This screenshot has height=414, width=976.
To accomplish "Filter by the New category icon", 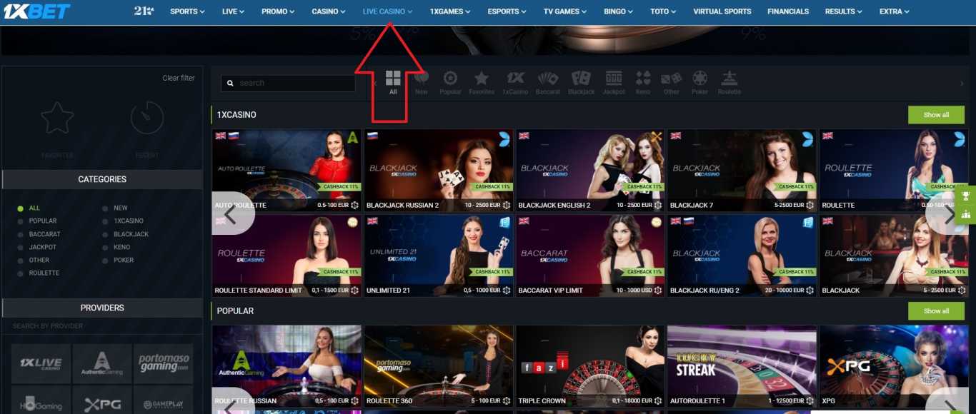I will (x=422, y=79).
